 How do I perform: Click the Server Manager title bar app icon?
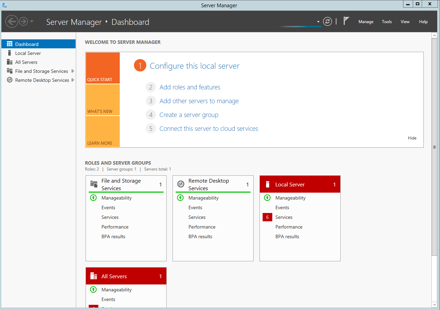5,5
